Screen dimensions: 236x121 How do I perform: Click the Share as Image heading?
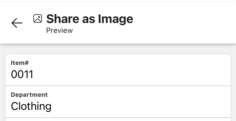pyautogui.click(x=90, y=19)
